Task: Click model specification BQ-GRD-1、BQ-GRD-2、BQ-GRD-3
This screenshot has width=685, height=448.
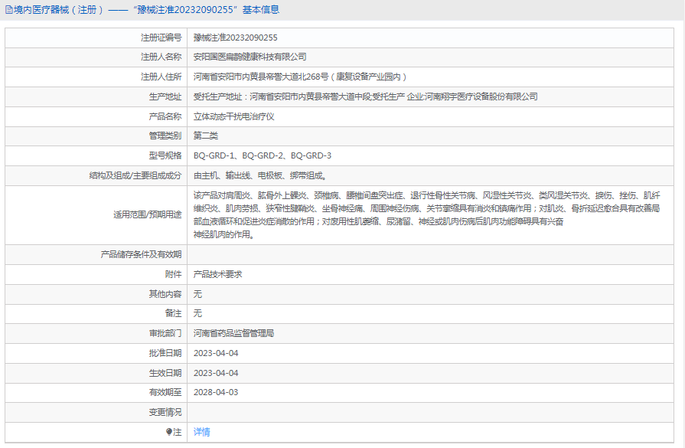Action: coord(262,155)
